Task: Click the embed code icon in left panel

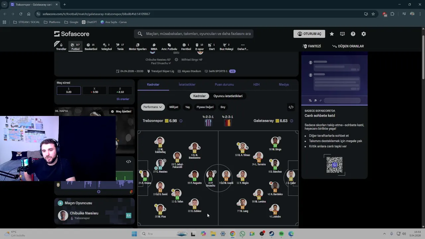Action: point(128,162)
